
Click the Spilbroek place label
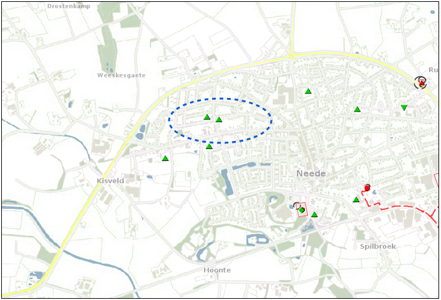(x=378, y=246)
